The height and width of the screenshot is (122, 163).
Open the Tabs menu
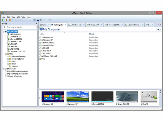23,17
